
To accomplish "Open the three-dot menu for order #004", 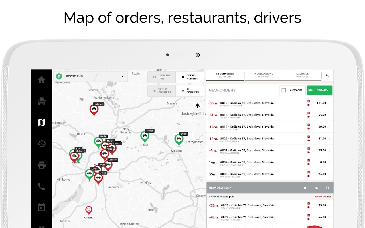I will [330, 162].
